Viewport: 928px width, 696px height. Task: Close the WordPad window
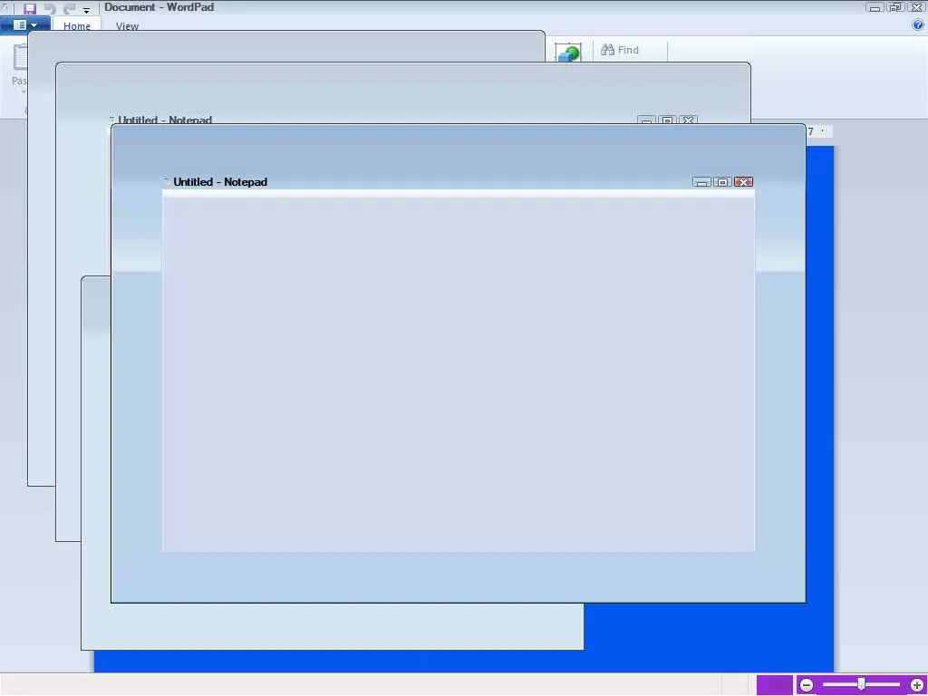[x=916, y=7]
